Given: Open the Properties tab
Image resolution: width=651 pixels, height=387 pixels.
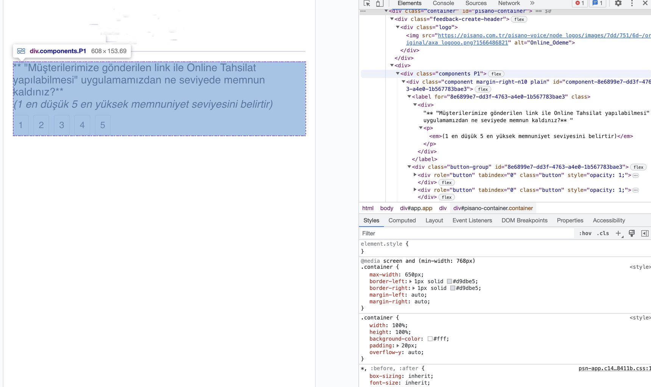Looking at the screenshot, I should (570, 221).
